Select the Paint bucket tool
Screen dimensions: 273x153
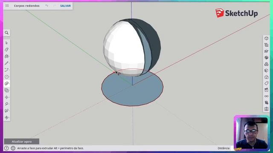pyautogui.click(x=7, y=57)
